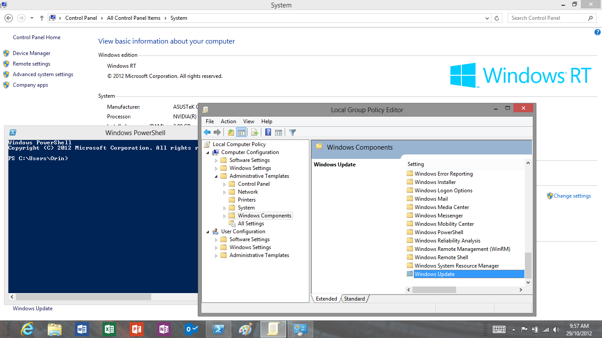Select Printers tree item

pos(247,200)
